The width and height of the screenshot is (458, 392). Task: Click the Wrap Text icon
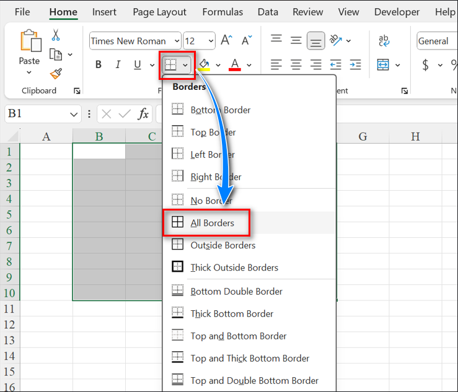pos(384,41)
